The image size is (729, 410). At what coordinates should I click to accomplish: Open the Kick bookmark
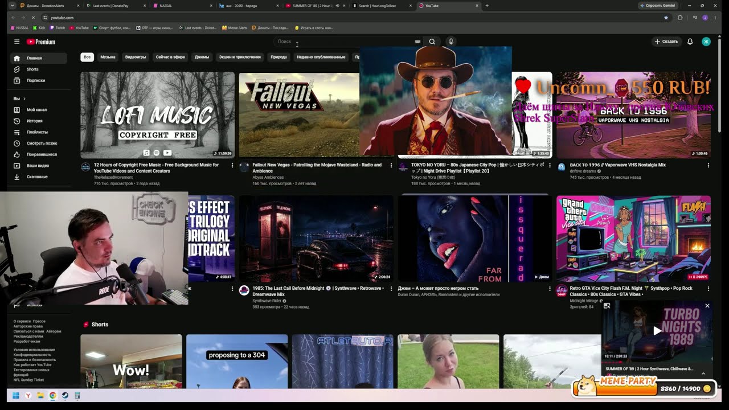pos(39,28)
